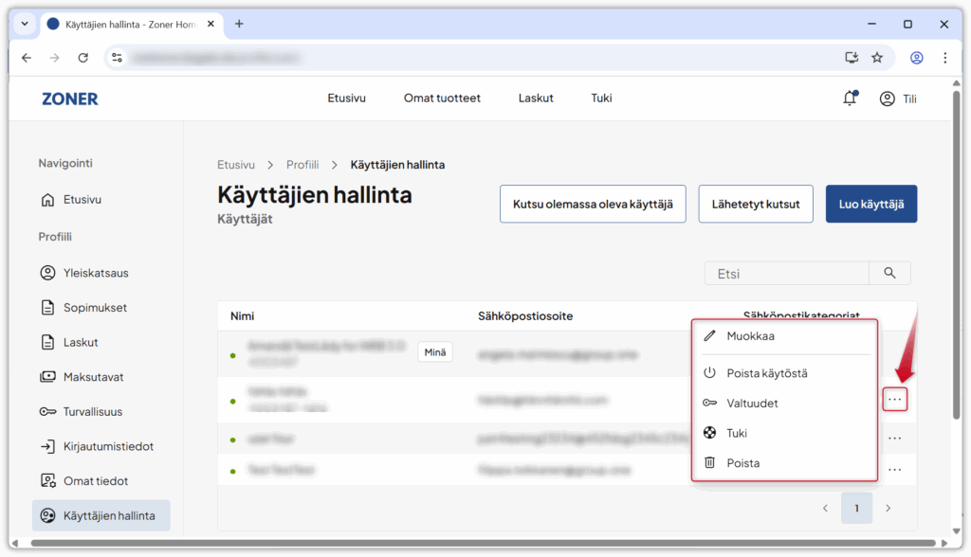Click the Etsi search input field
This screenshot has height=557, width=971.
[786, 274]
